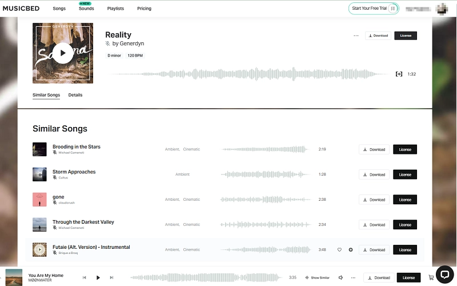457x286 pixels.
Task: Play the Reality song from album art
Action: coord(63,53)
